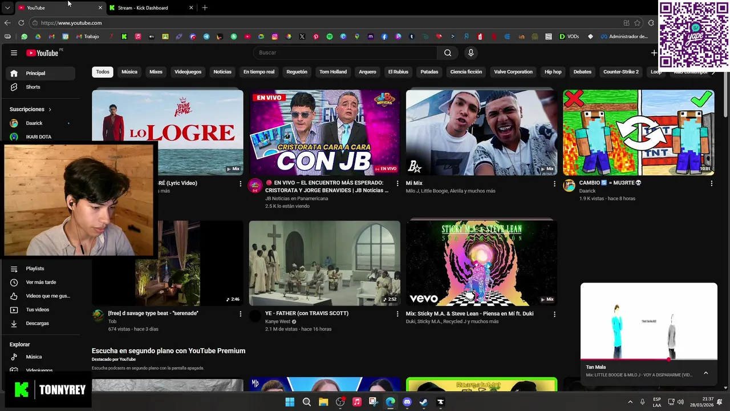
Task: Select the Videojuegos filter chip
Action: pyautogui.click(x=188, y=72)
